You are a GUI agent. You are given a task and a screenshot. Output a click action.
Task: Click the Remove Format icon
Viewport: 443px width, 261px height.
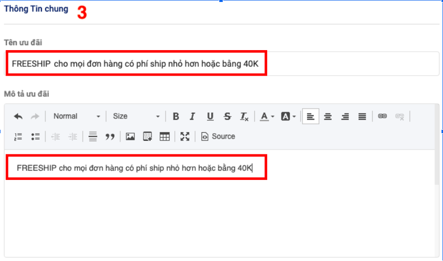244,116
